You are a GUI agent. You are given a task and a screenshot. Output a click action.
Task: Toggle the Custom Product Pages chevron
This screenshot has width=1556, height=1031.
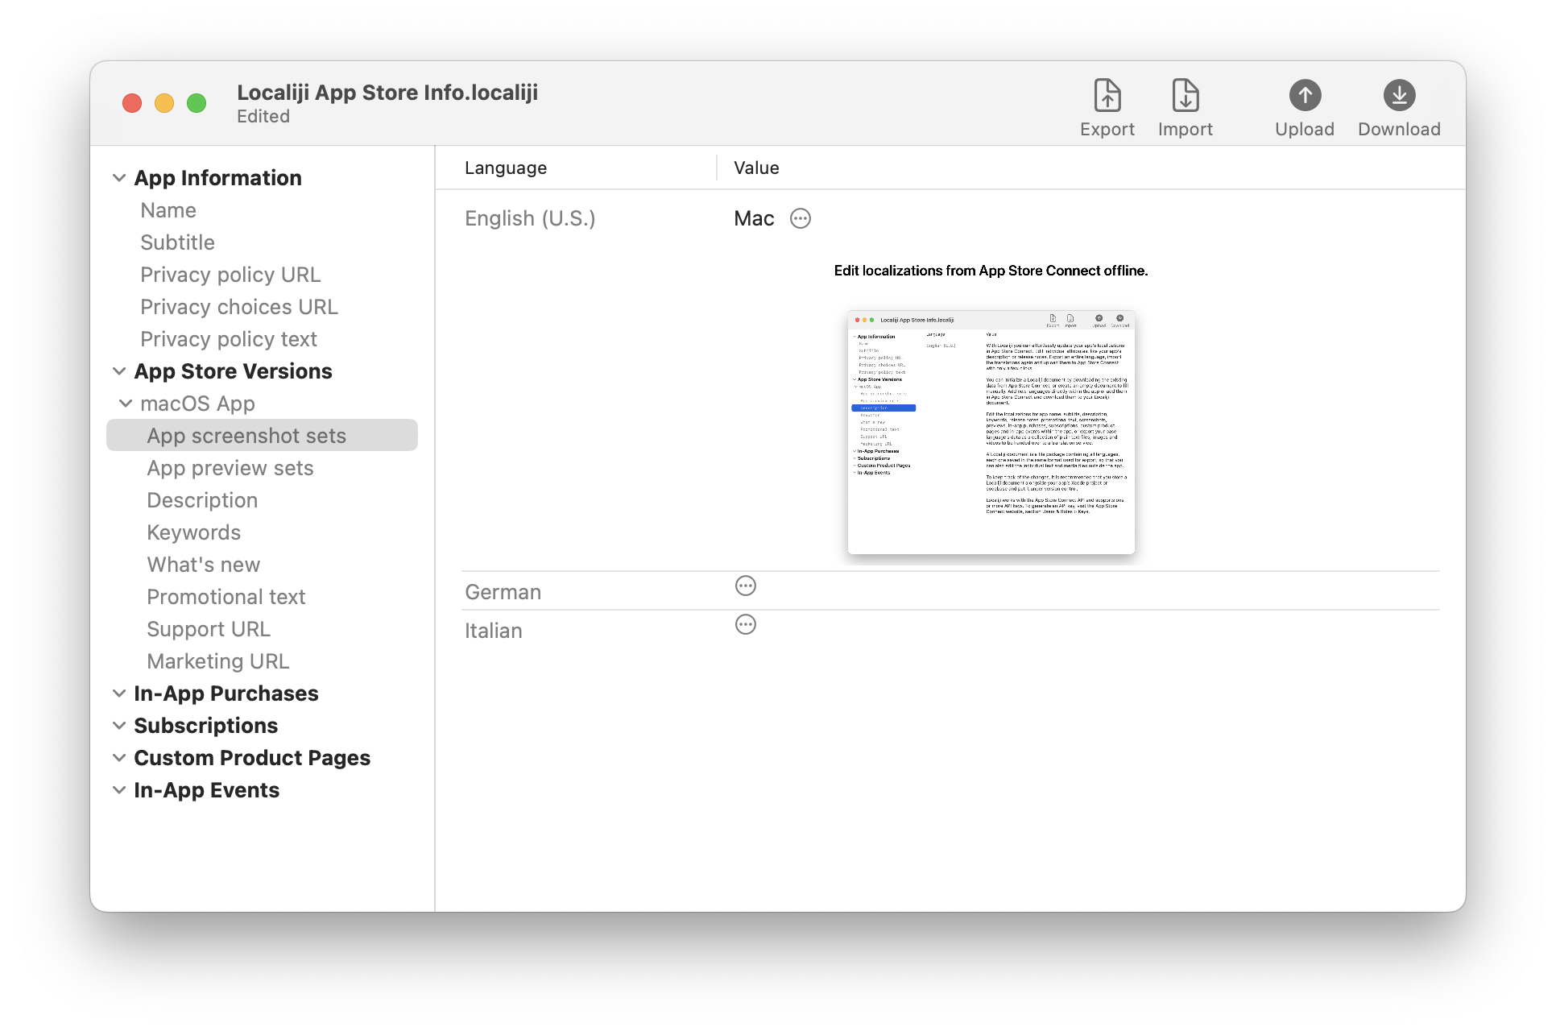point(119,758)
